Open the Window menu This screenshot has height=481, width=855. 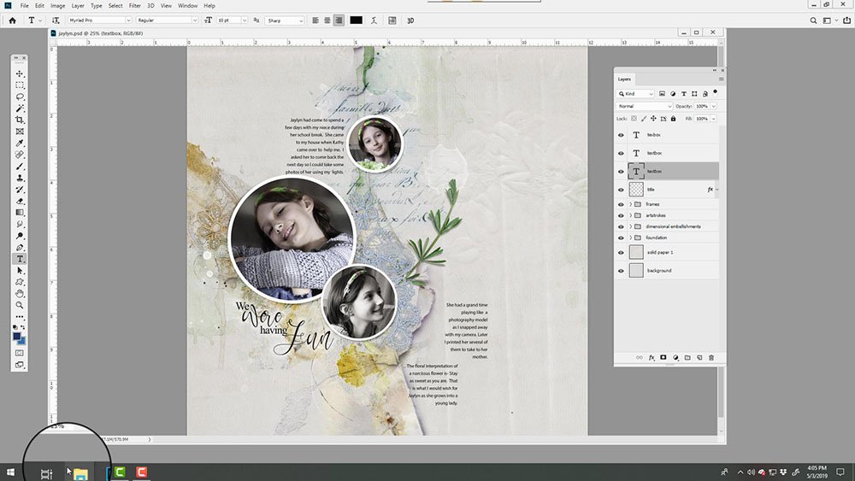(187, 5)
